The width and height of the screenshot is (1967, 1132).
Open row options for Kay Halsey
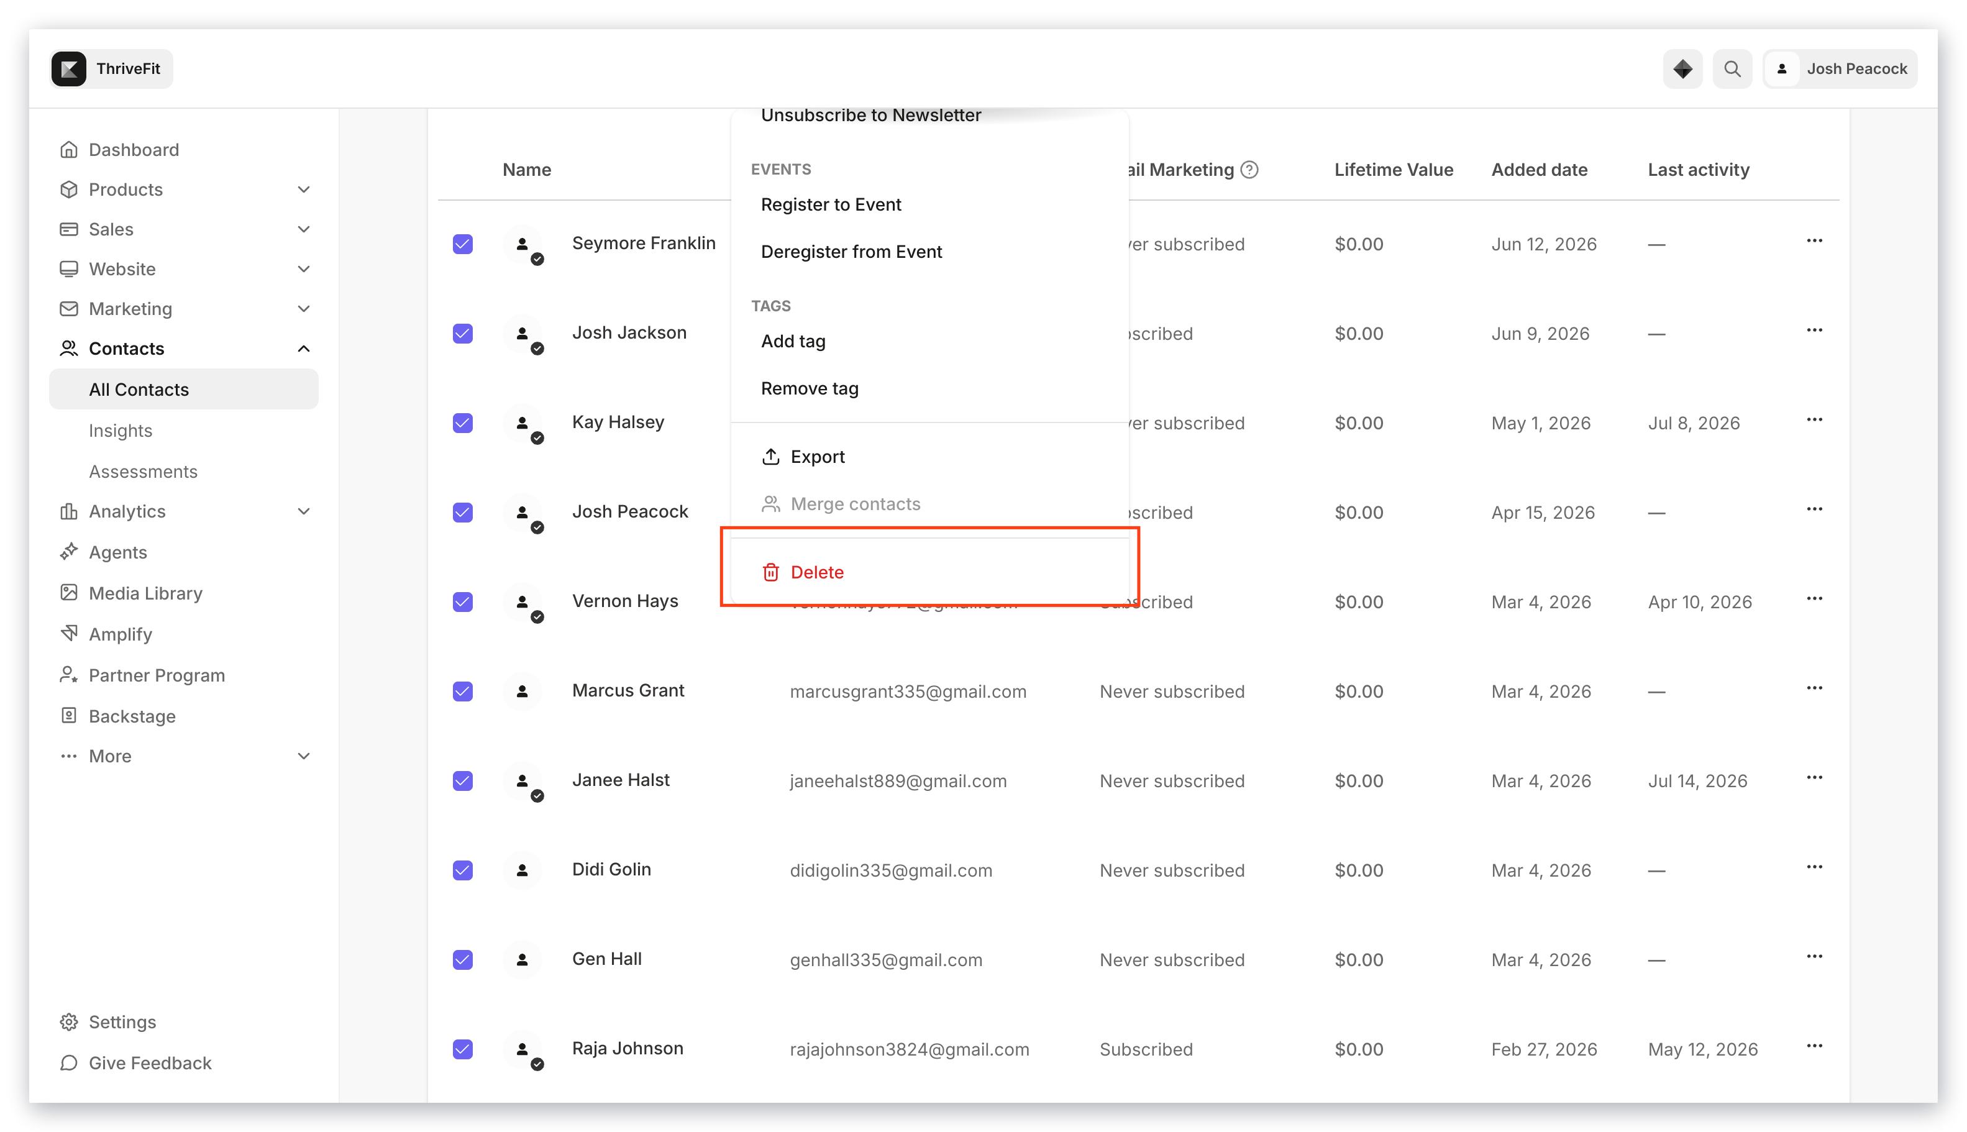coord(1814,420)
